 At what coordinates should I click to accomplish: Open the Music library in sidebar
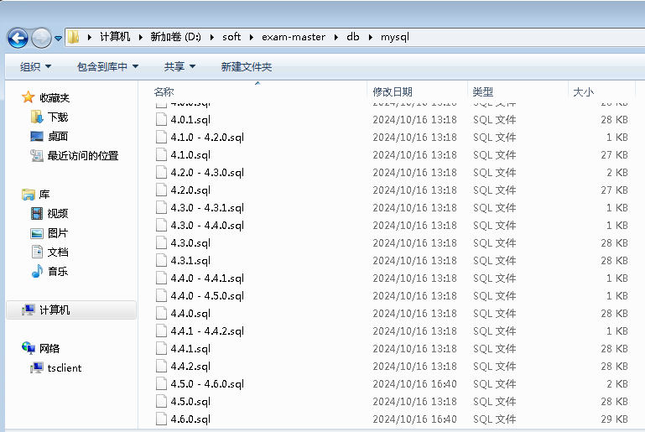pyautogui.click(x=57, y=272)
